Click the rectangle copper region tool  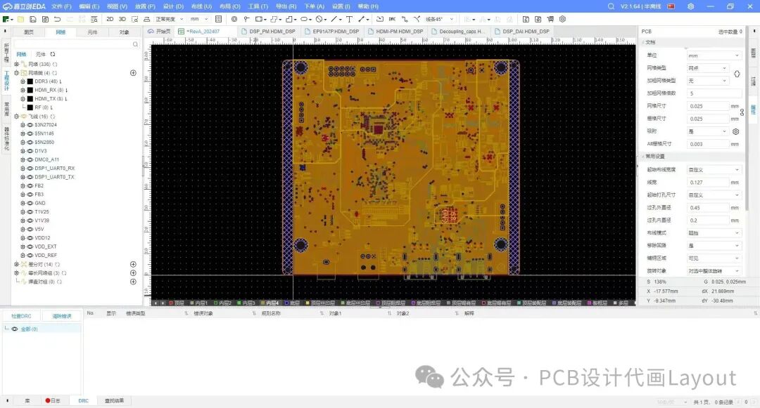tap(258, 20)
